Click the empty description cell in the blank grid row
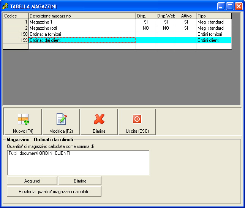The image size is (245, 208). (82, 46)
